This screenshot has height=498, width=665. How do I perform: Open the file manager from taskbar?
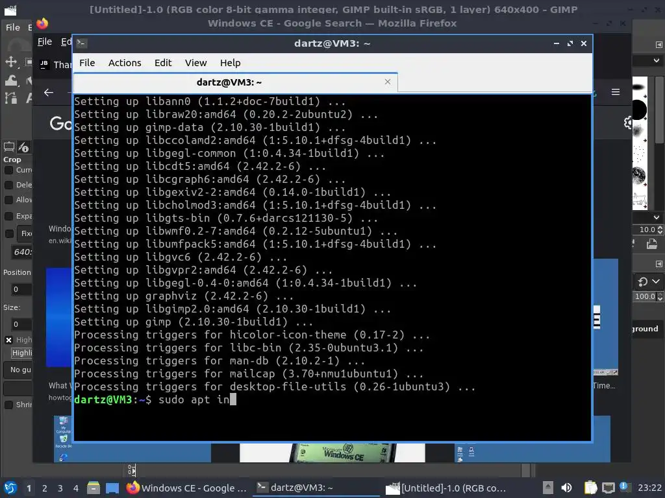tap(94, 488)
